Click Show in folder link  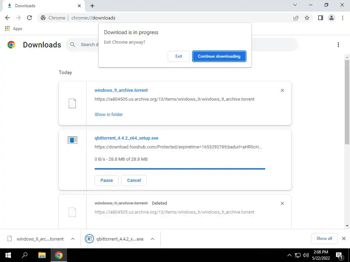109,115
